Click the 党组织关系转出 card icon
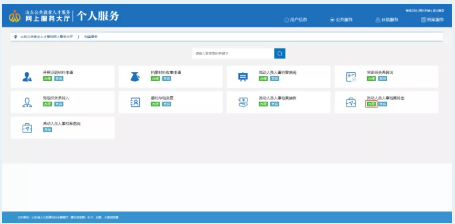 tap(351, 77)
